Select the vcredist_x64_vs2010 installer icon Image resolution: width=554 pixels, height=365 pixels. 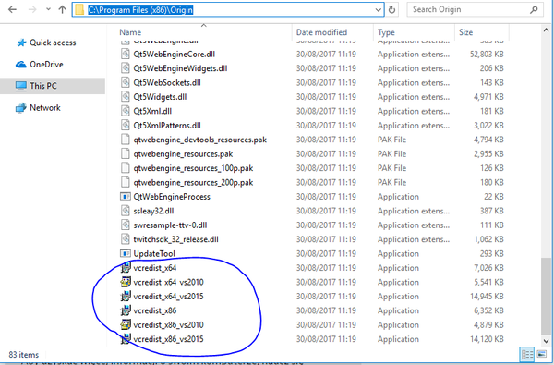click(x=126, y=282)
